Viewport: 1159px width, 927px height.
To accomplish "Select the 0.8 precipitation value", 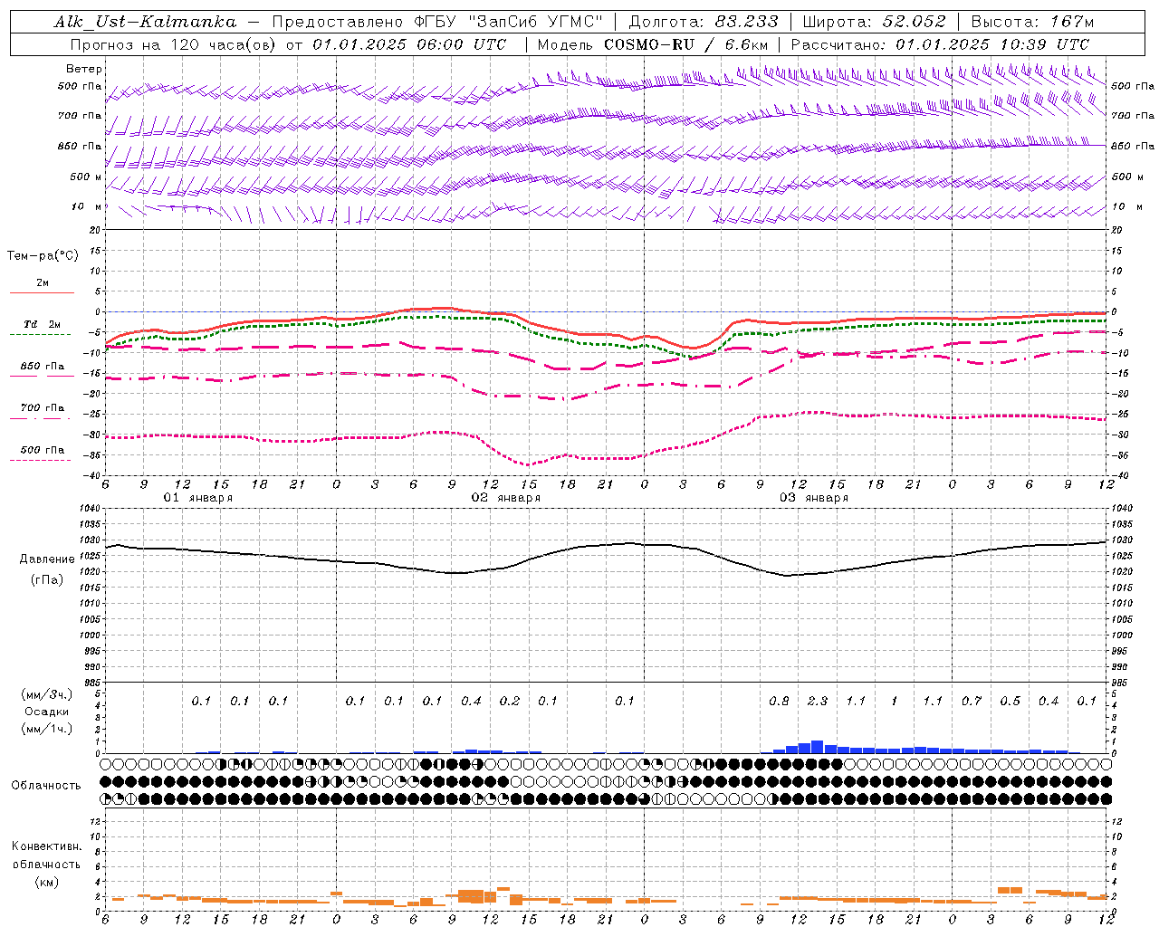I will pos(779,702).
